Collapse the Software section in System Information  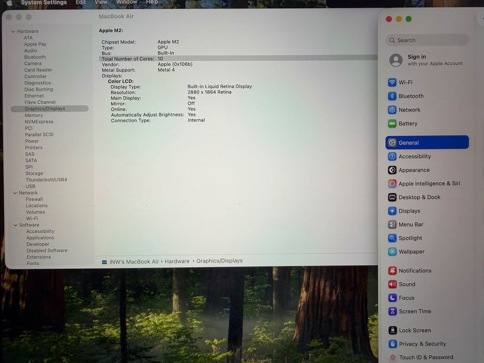16,225
